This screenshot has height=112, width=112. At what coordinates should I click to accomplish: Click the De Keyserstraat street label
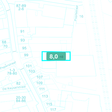tap(14, 88)
